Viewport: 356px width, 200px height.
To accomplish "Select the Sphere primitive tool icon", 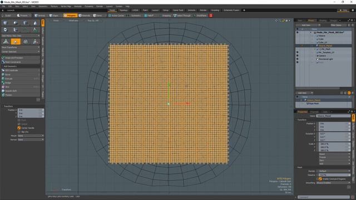I will pos(16,23).
